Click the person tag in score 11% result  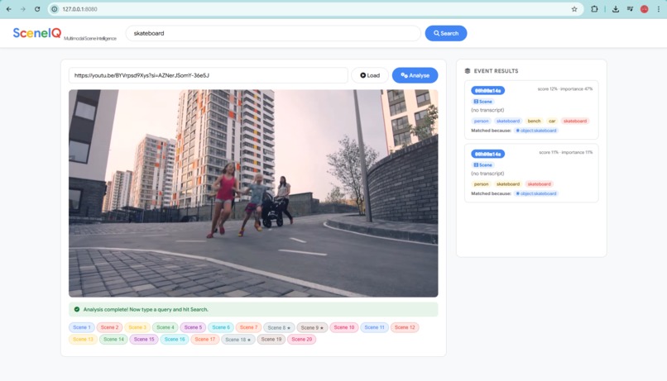coord(481,184)
